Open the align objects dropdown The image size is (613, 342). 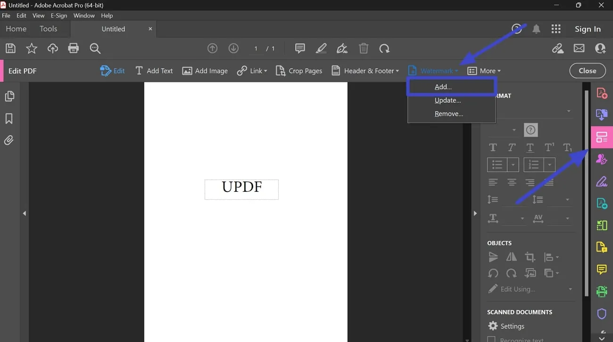tap(551, 257)
